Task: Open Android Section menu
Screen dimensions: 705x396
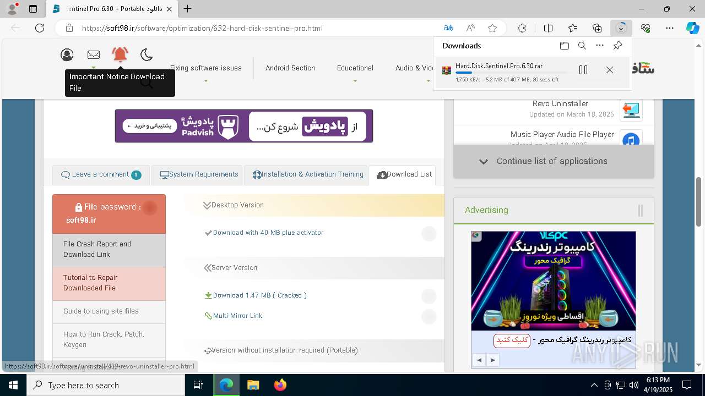Action: pos(290,68)
